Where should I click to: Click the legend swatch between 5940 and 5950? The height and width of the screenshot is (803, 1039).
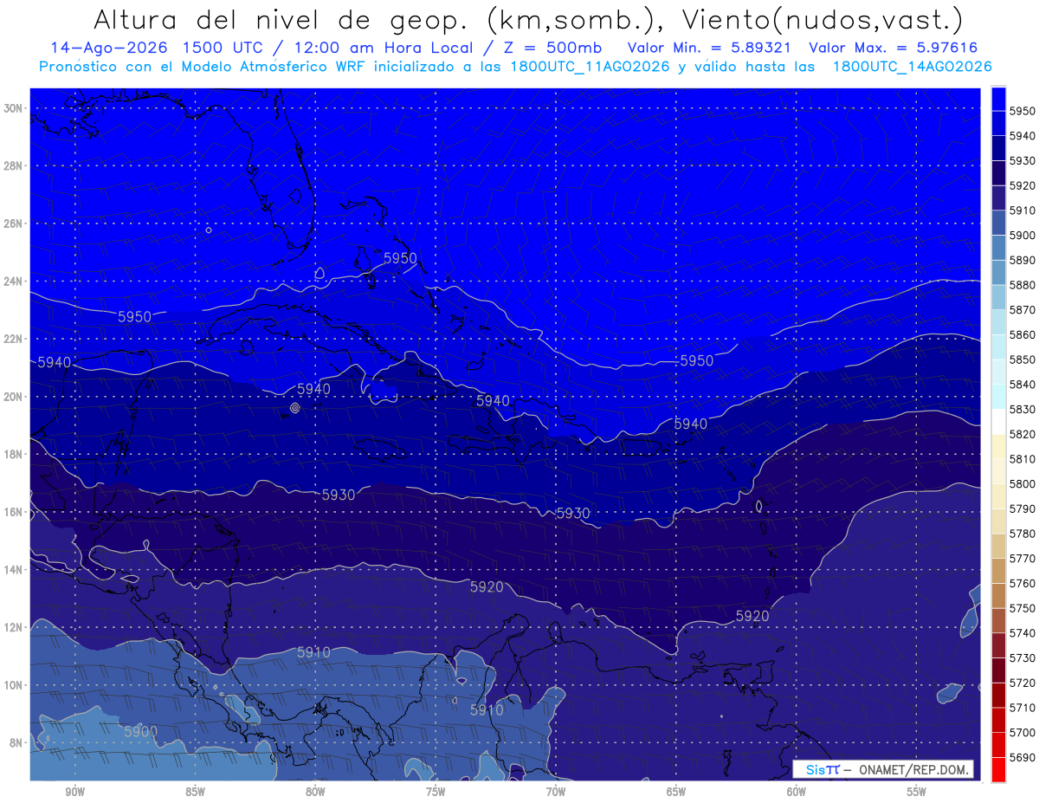tap(998, 124)
